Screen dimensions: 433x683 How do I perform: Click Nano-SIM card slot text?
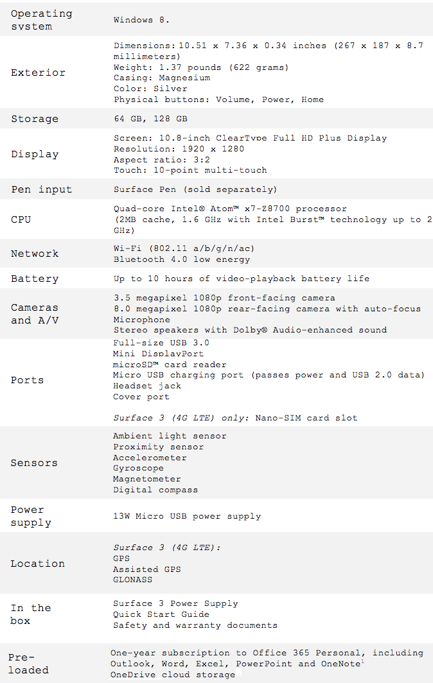click(306, 418)
